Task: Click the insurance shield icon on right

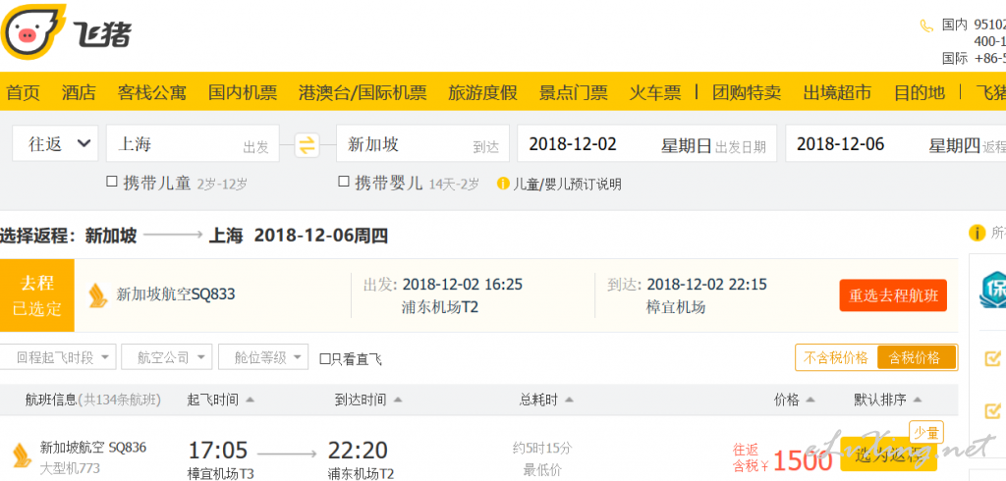Action: point(989,289)
